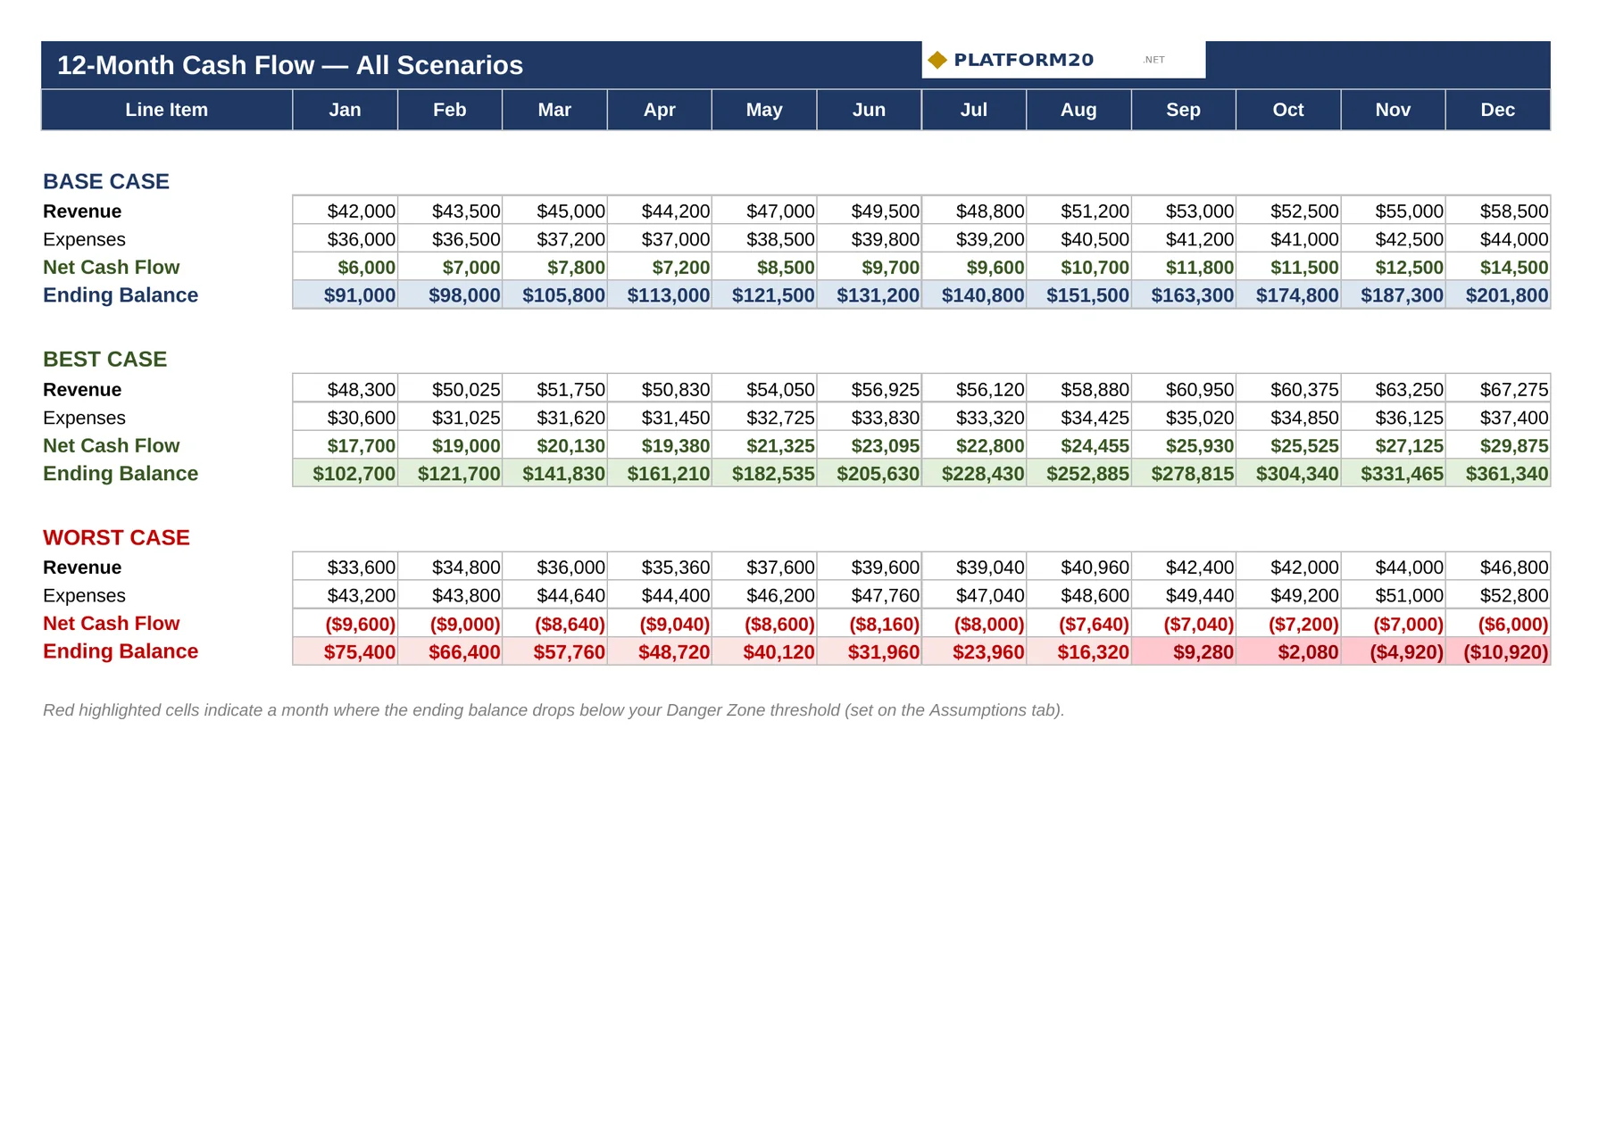Click Base Case expenses cell $41,200
The height and width of the screenshot is (1135, 1607).
(1184, 239)
